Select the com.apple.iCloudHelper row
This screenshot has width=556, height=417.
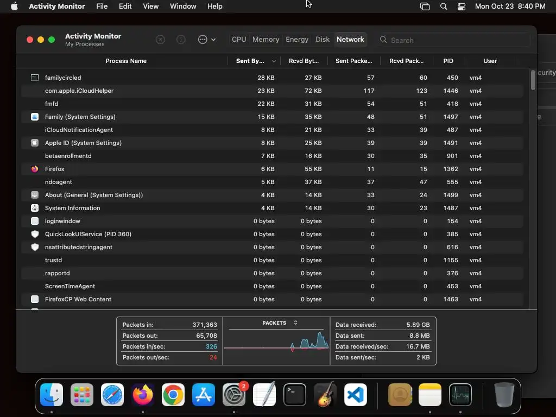click(x=272, y=91)
